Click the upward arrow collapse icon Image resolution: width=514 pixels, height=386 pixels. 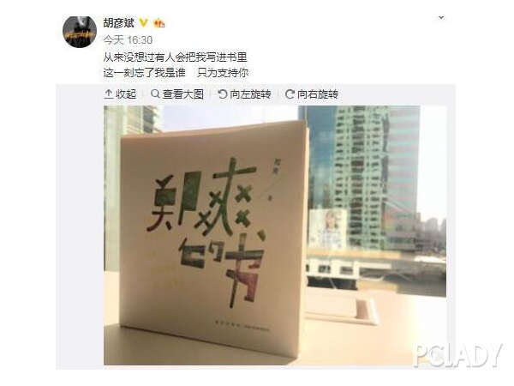[x=109, y=94]
